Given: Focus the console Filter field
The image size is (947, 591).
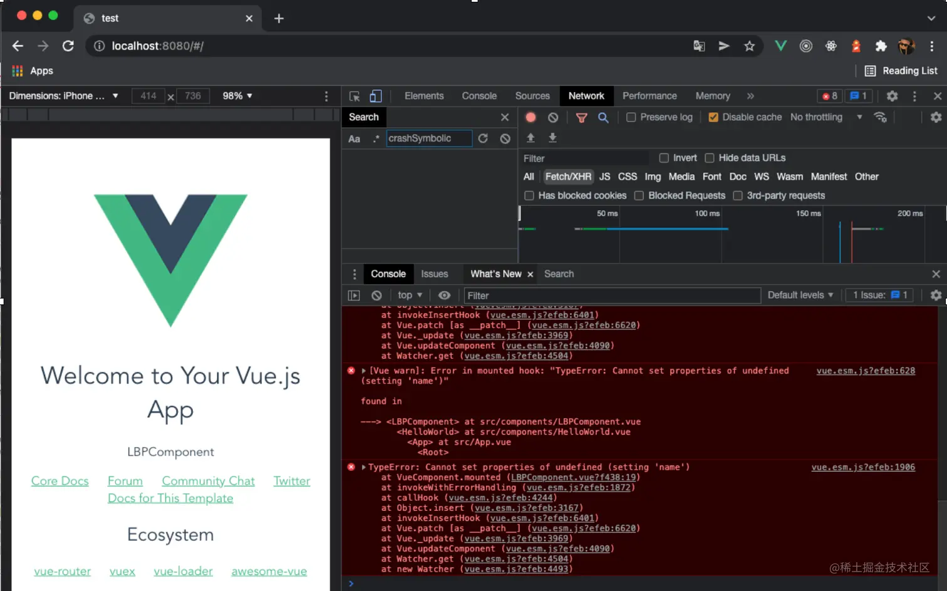Looking at the screenshot, I should tap(612, 295).
